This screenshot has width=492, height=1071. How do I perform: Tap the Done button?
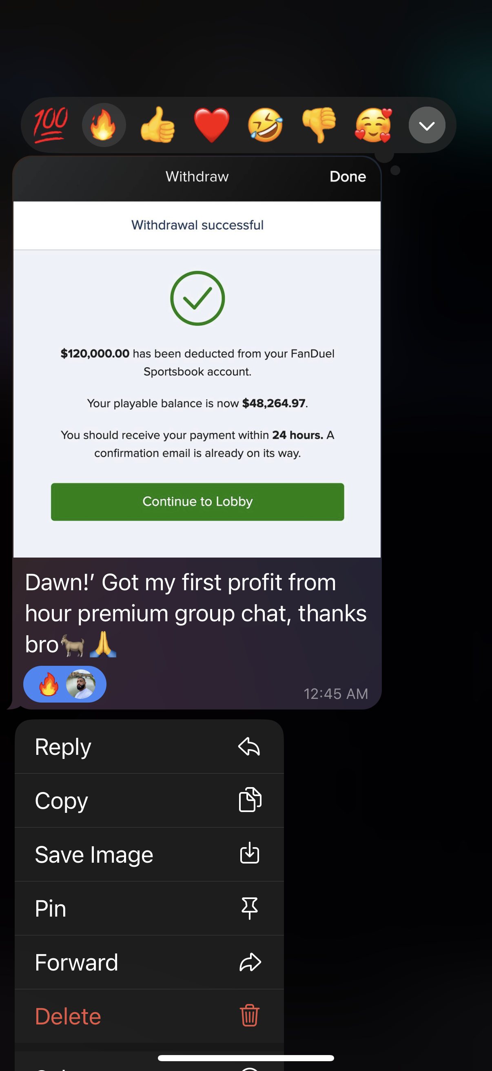(x=348, y=177)
